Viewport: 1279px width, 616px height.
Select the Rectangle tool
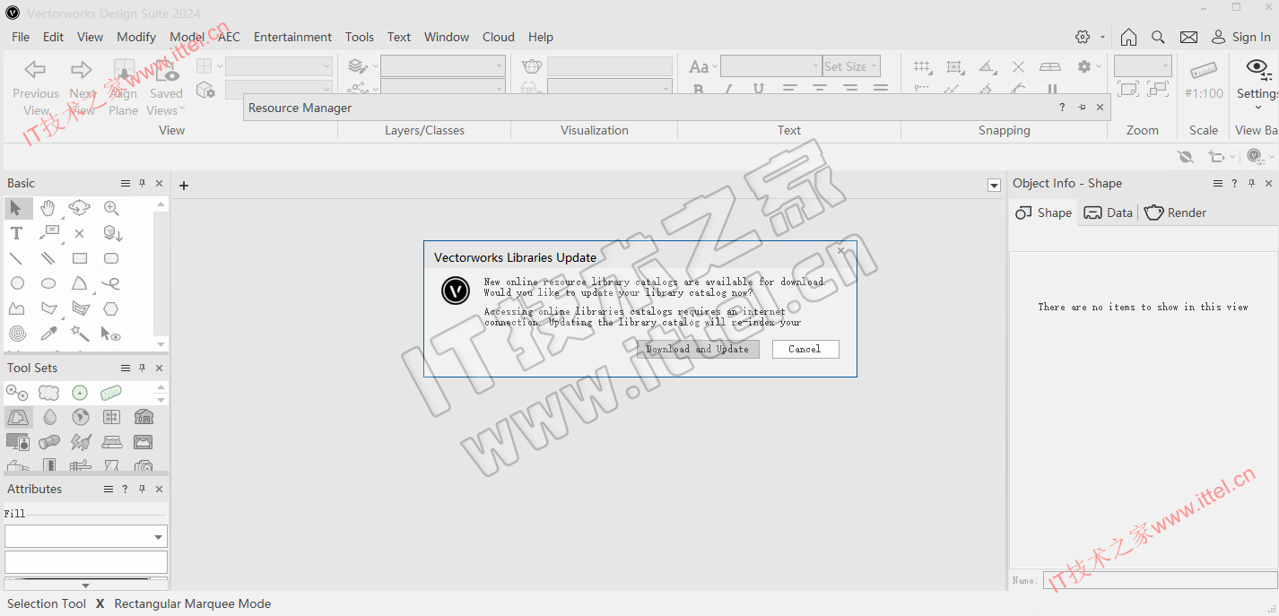[80, 258]
